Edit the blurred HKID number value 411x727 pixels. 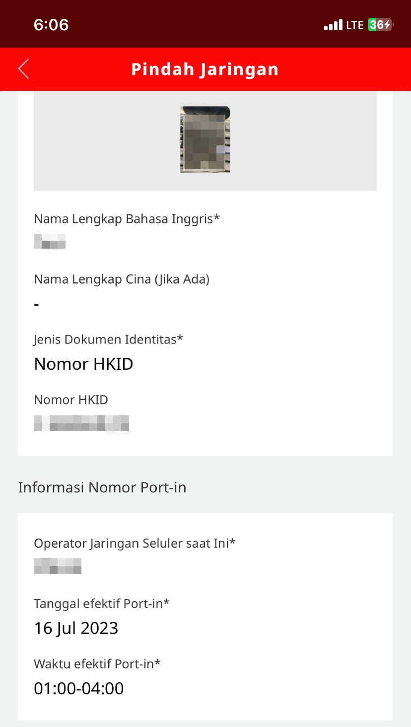[81, 424]
